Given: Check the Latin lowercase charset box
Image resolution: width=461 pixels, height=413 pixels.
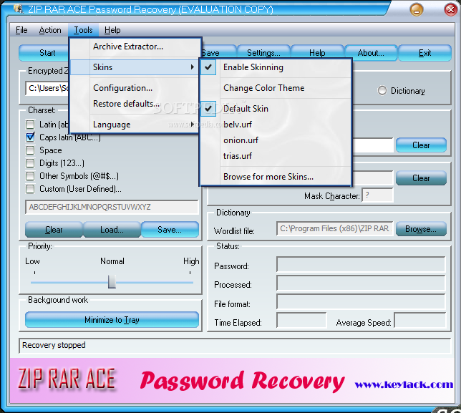Looking at the screenshot, I should click(x=30, y=125).
